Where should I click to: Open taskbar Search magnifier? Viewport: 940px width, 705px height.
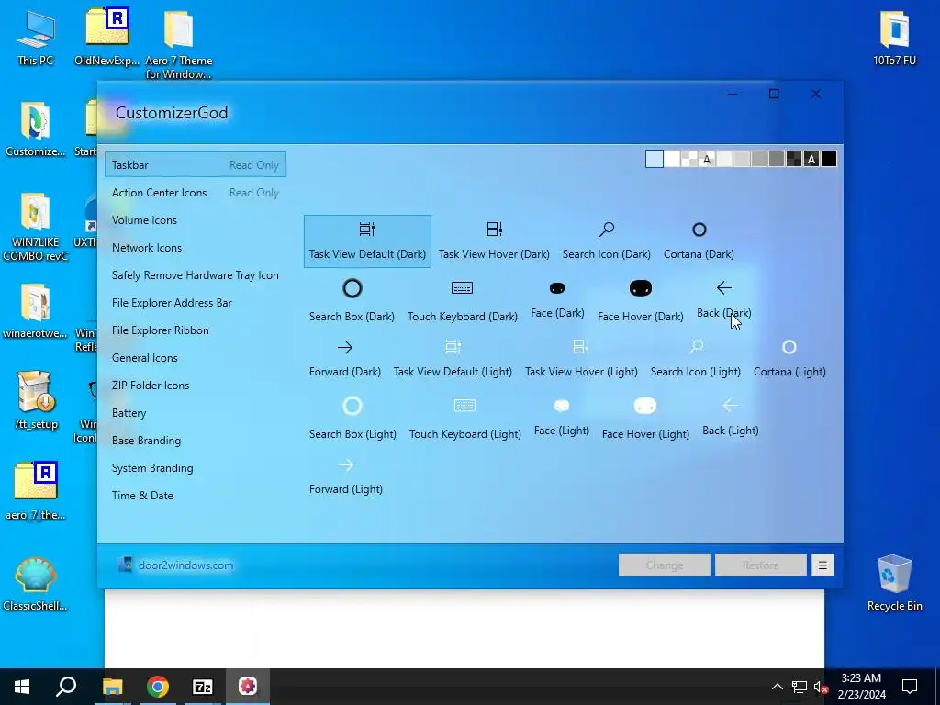[x=66, y=687]
